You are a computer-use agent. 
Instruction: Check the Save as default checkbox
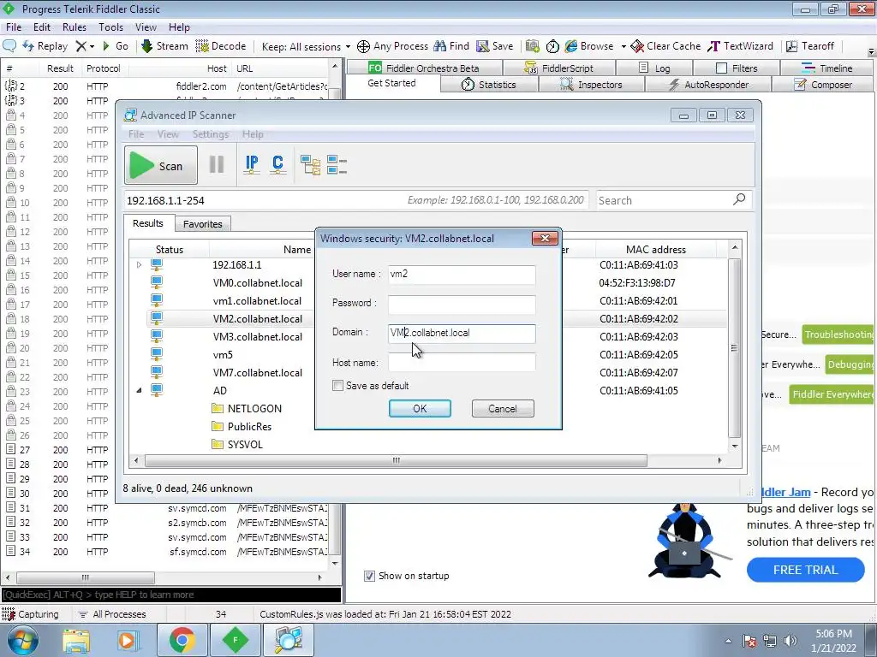(x=337, y=386)
